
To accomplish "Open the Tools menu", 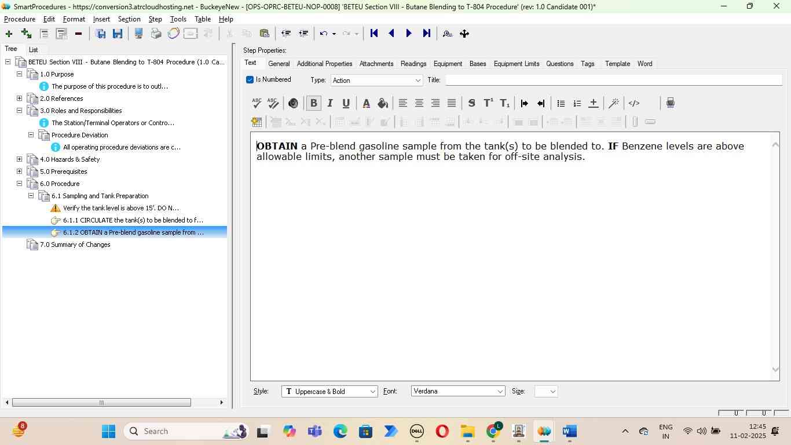I will click(x=178, y=19).
